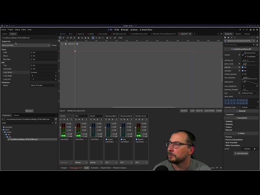Solo the Master bus
The width and height of the screenshot is (260, 195).
pyautogui.click(x=61, y=119)
